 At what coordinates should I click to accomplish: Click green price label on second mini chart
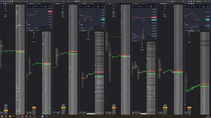(103, 19)
